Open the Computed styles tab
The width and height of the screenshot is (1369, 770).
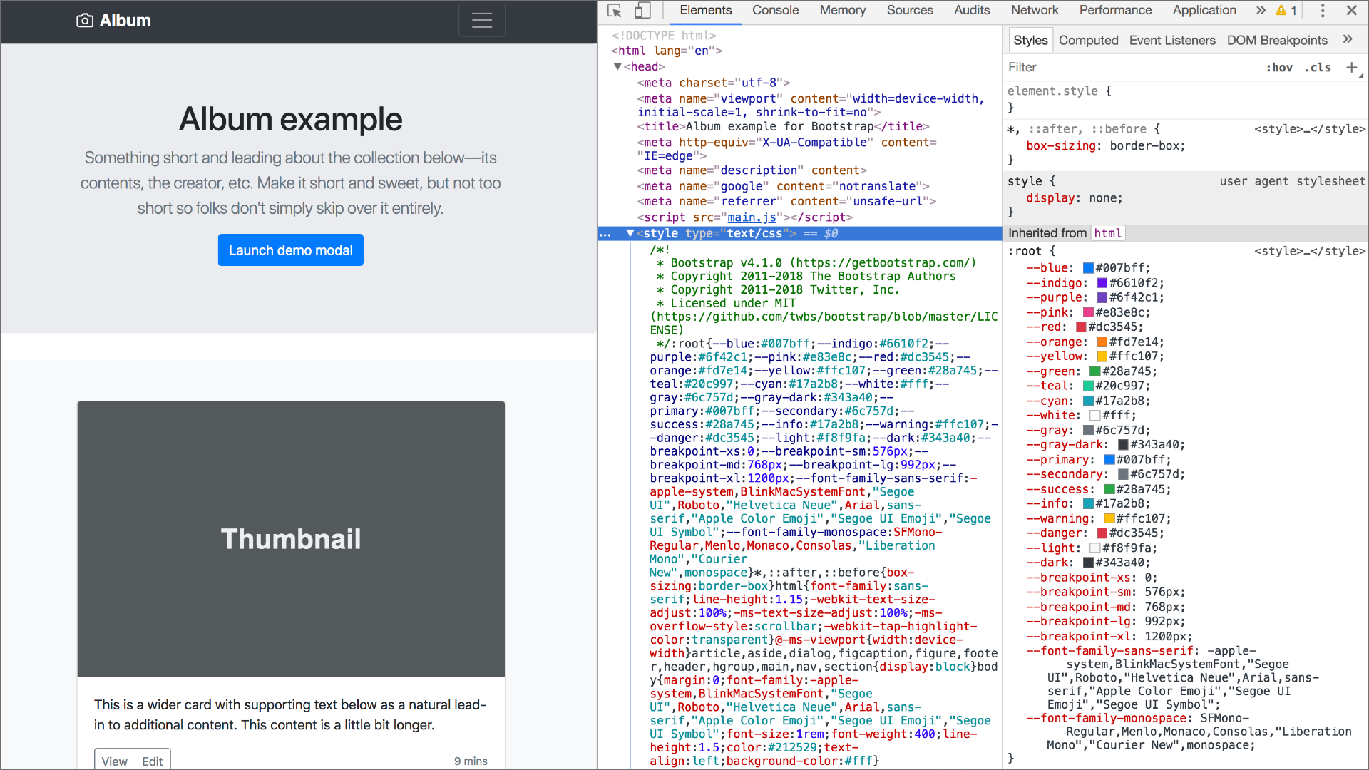click(x=1088, y=41)
